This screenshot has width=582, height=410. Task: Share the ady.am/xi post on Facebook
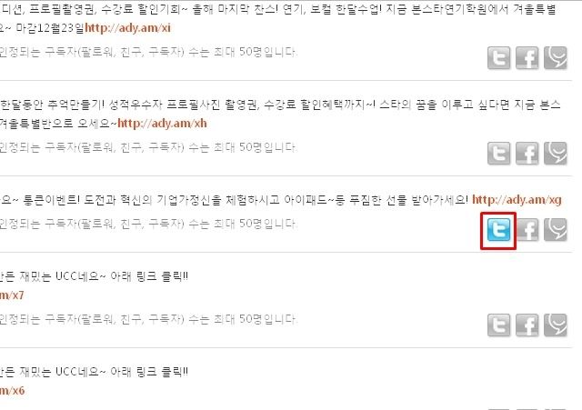[x=527, y=58]
